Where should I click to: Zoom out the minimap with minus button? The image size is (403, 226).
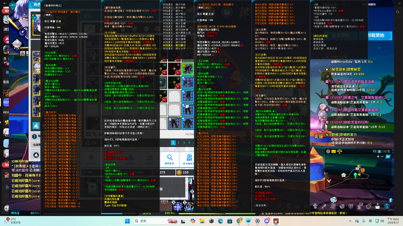(x=383, y=156)
